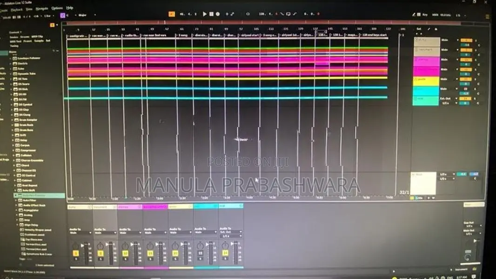Screen dimensions: 496x279
Task: Click the volume fader handle on the first mixer track
Action: (x=82, y=245)
